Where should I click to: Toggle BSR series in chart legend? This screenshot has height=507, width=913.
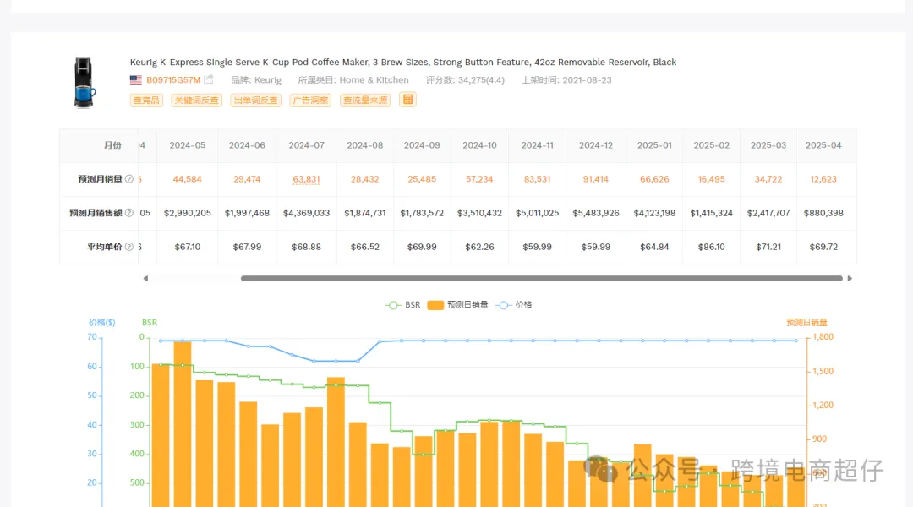pos(402,305)
